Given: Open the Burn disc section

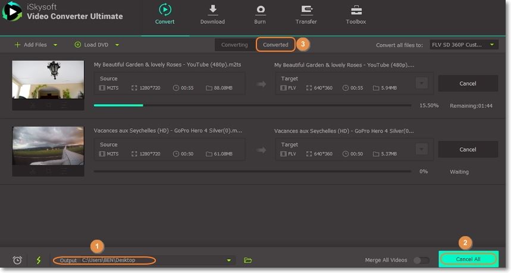Looking at the screenshot, I should (260, 10).
